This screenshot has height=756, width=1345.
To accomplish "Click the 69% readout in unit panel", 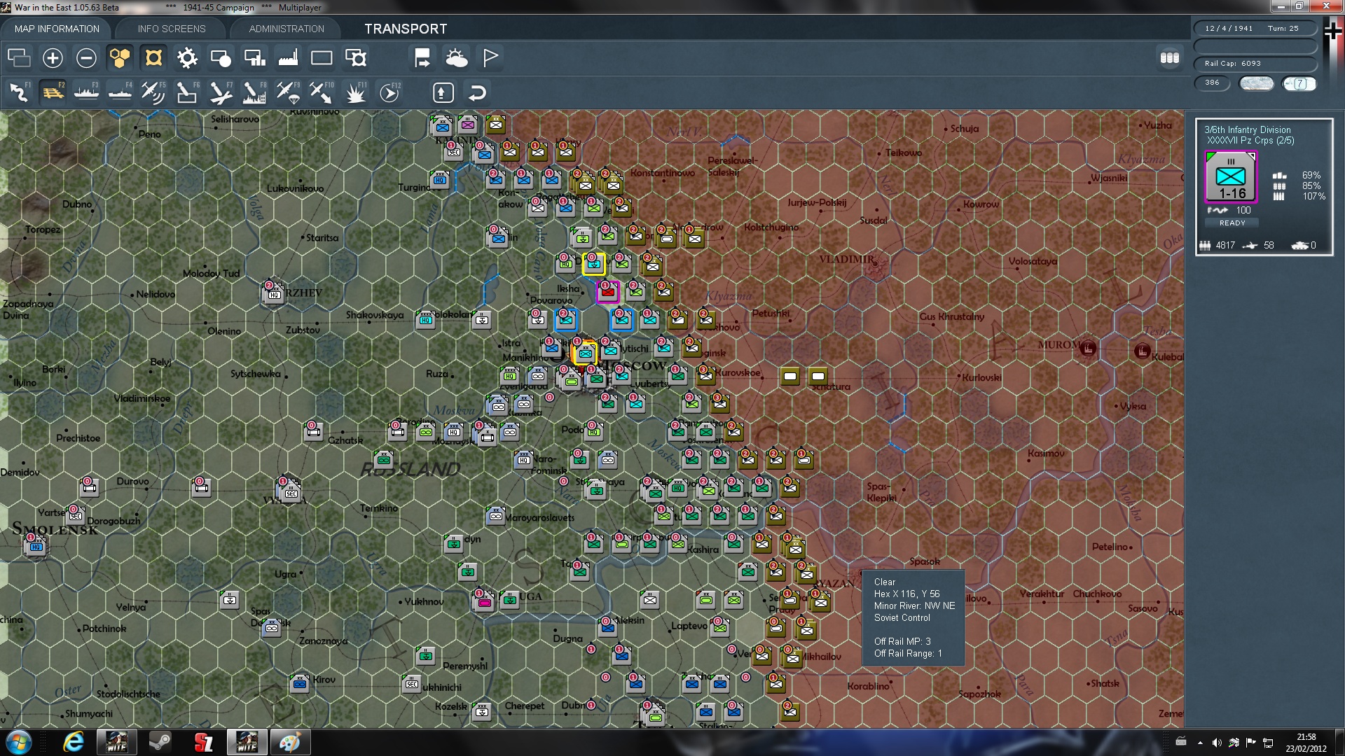I will [x=1311, y=175].
